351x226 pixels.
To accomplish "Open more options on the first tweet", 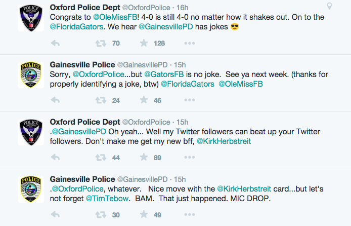I will [x=189, y=43].
